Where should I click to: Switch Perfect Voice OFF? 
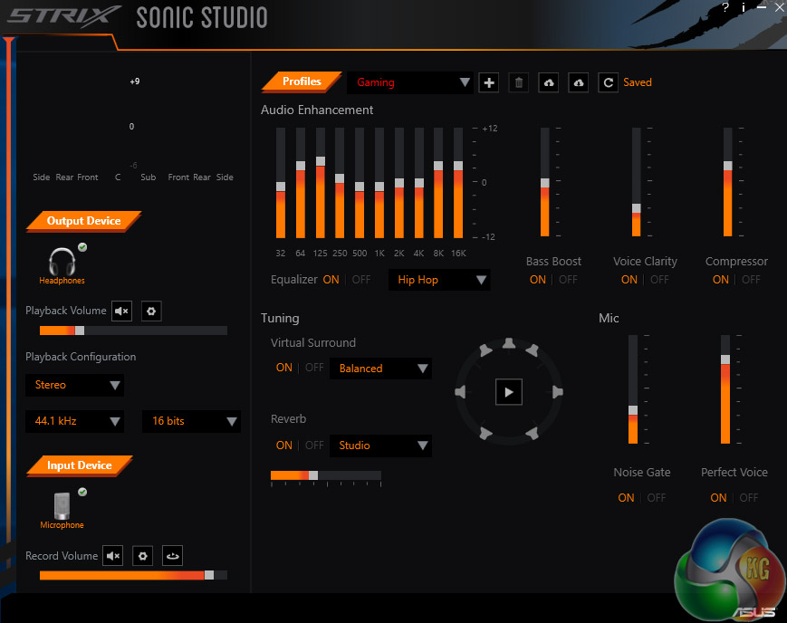coord(748,497)
